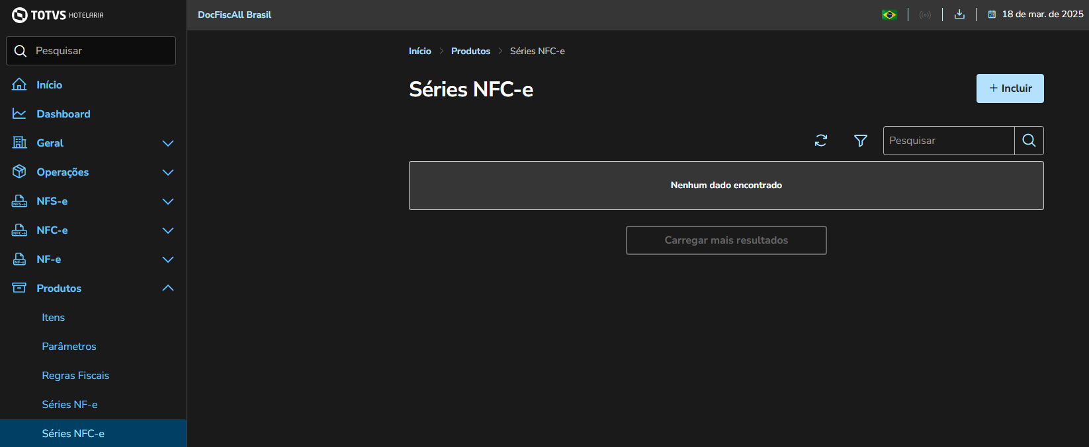Focus the table Pesquisar search input
Viewport: 1089px width, 447px height.
949,141
